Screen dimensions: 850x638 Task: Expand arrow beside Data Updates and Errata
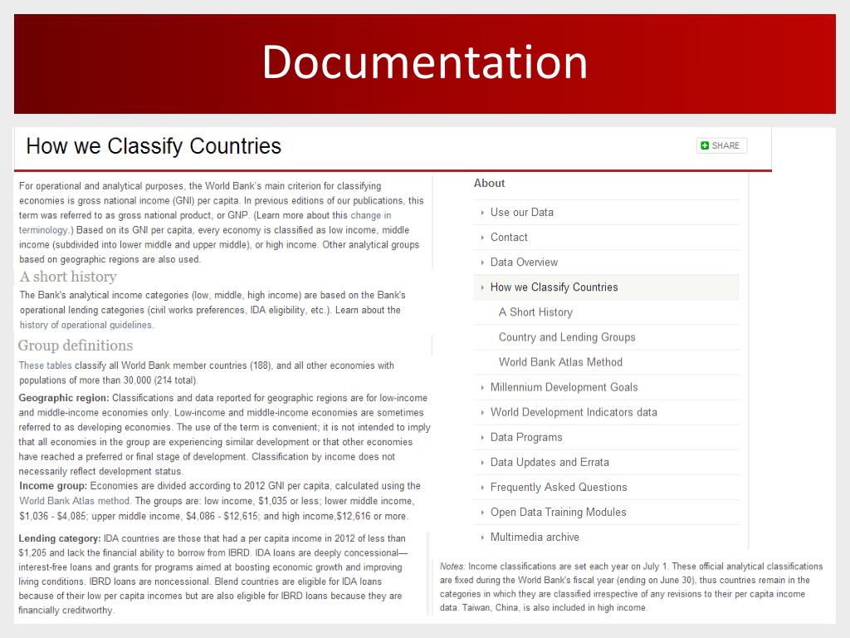482,462
